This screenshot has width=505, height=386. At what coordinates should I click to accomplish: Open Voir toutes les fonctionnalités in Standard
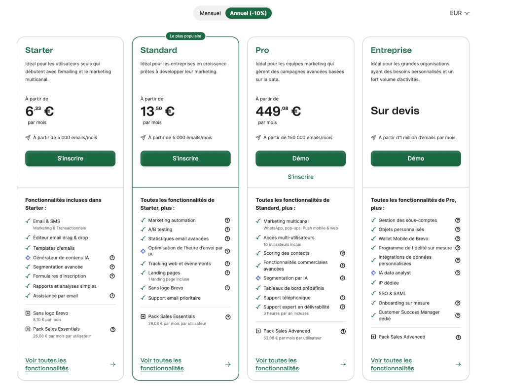[162, 364]
